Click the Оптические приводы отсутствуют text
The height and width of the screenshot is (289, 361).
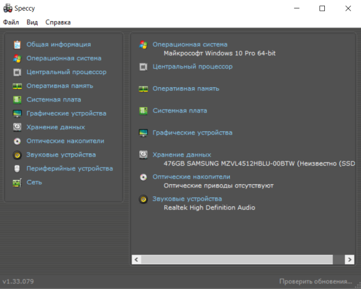[219, 186]
